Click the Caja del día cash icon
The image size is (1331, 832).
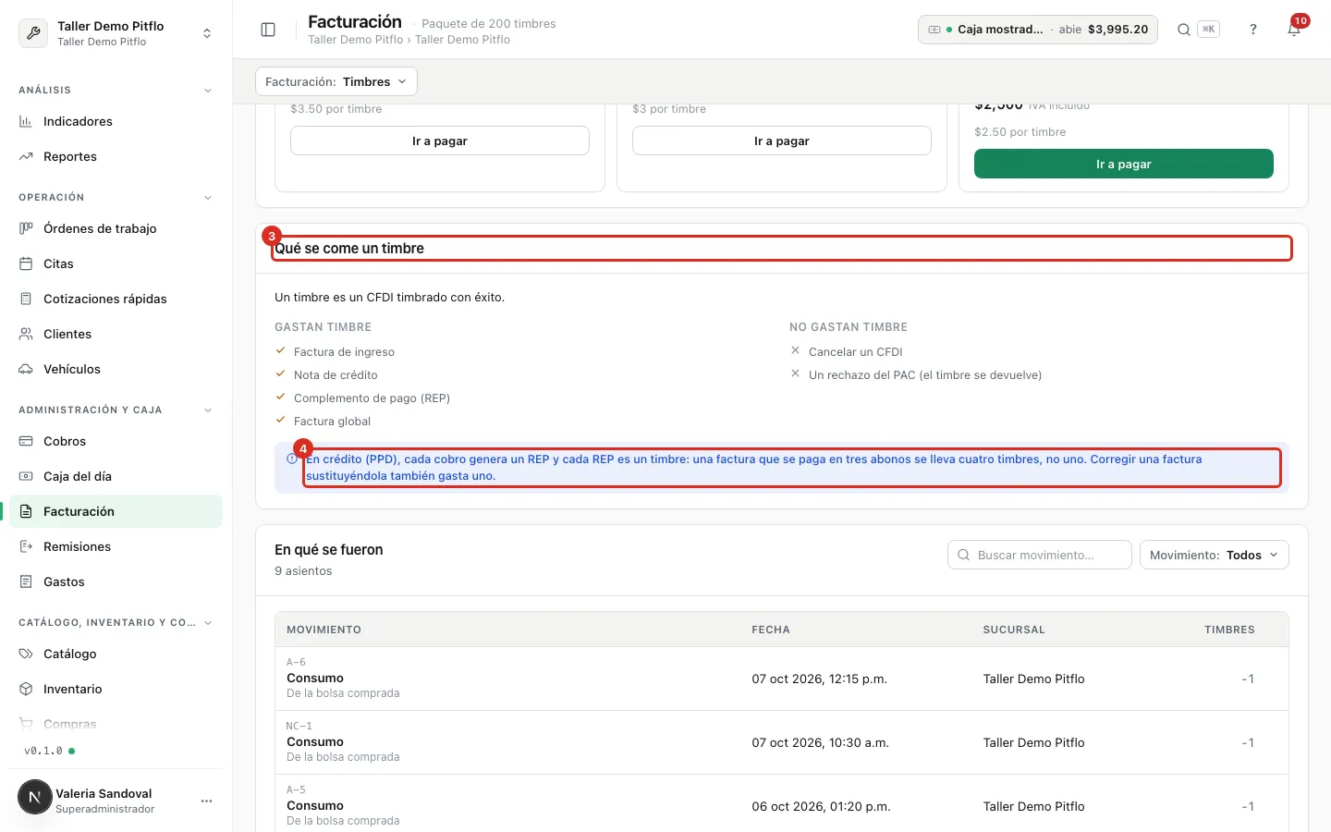point(26,476)
